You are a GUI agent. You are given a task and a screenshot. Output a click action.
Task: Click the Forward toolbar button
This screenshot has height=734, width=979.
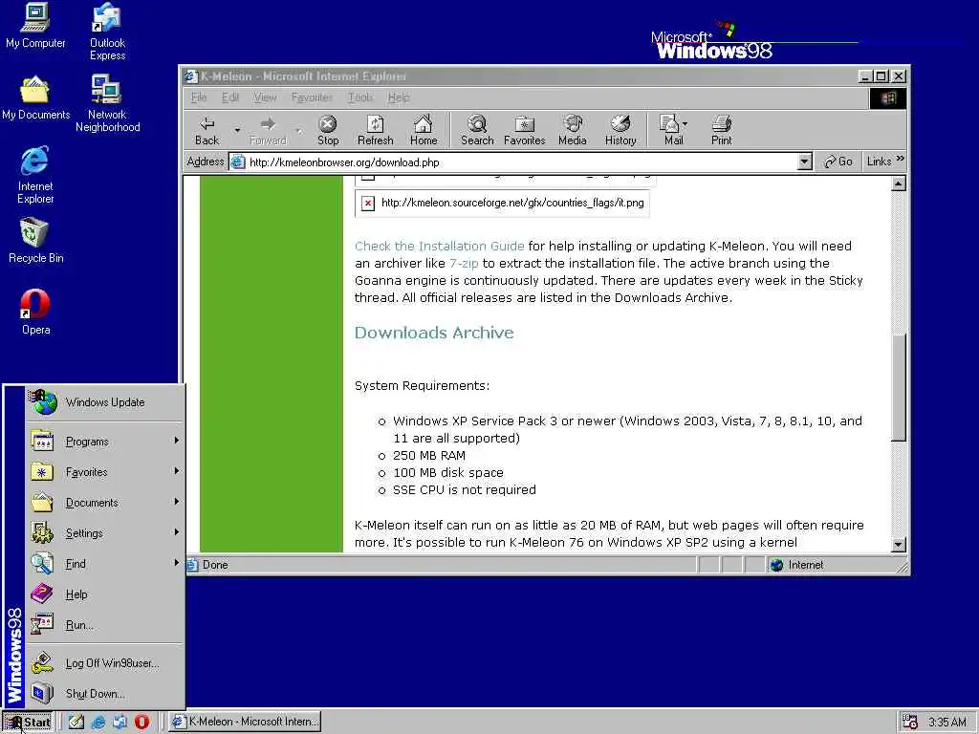(268, 130)
